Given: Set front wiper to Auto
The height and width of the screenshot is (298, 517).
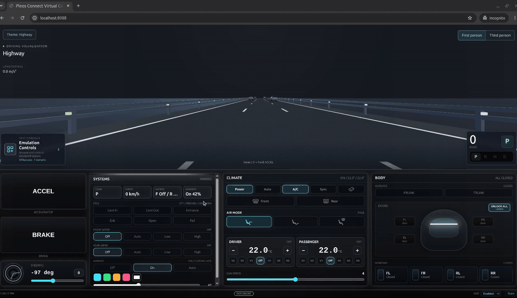Looking at the screenshot, I should 138,237.
